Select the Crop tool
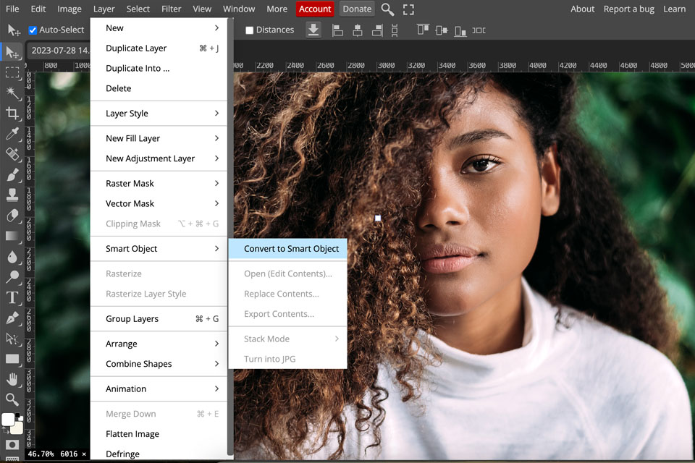The image size is (695, 463). [12, 113]
